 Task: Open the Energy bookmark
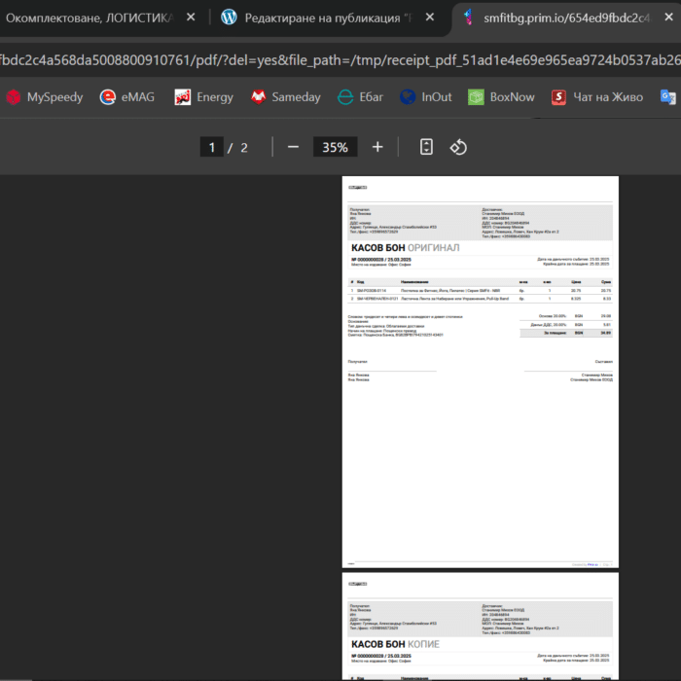[204, 96]
